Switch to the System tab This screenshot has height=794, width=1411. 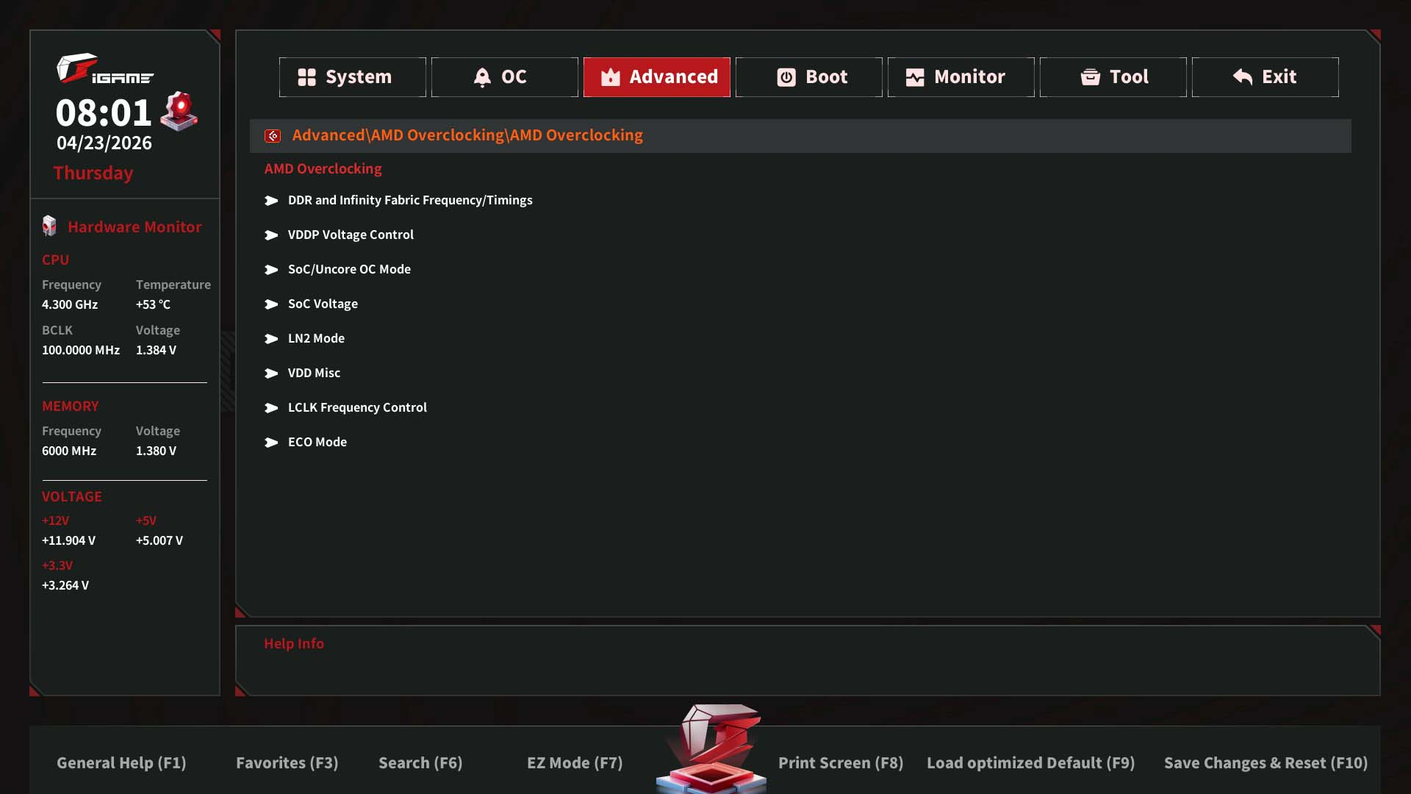click(x=353, y=77)
